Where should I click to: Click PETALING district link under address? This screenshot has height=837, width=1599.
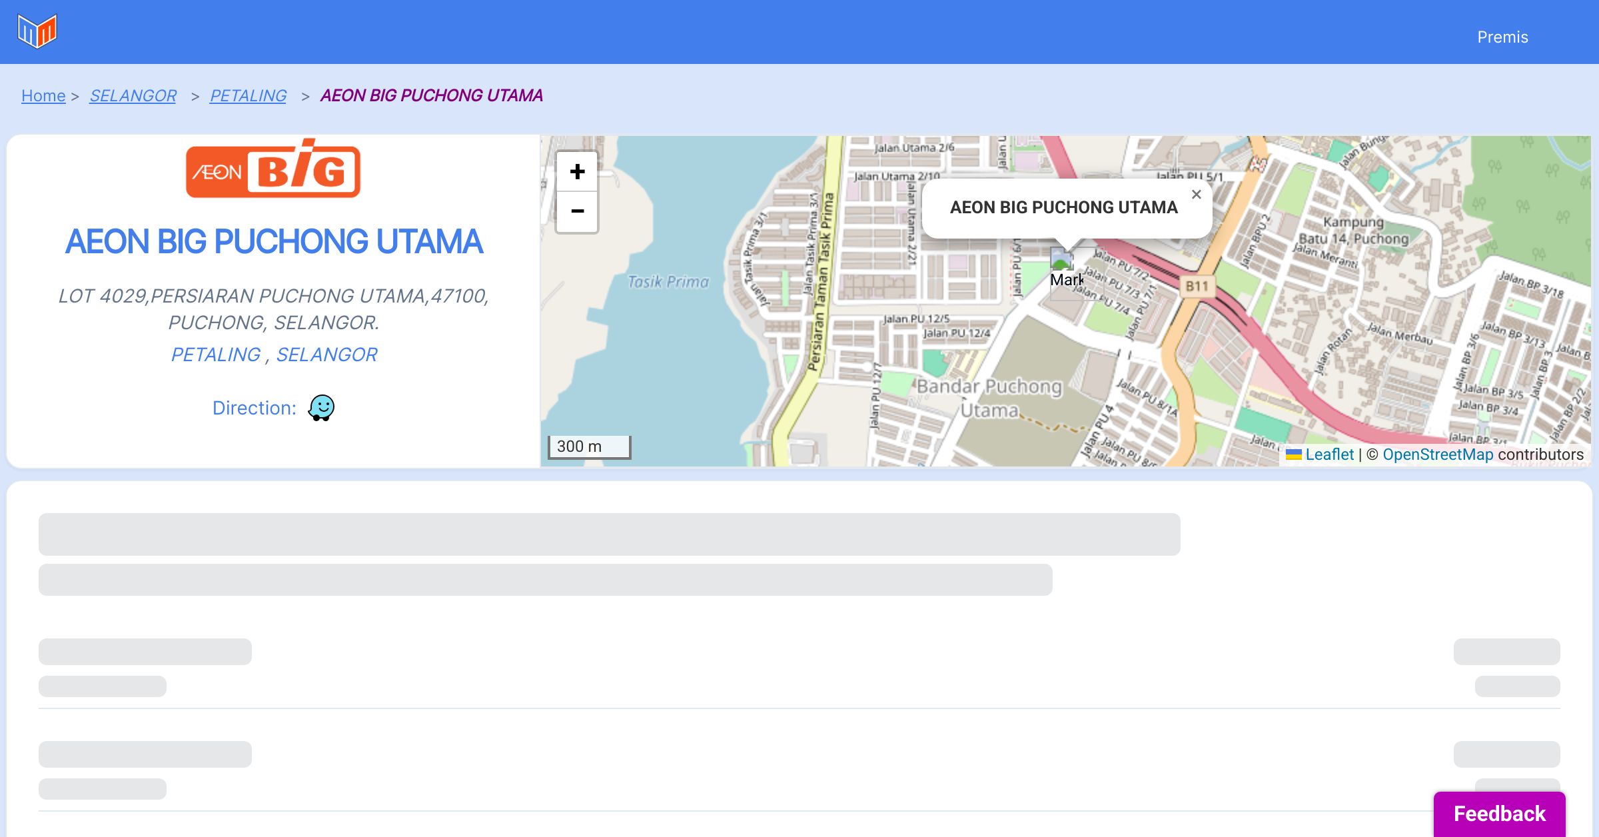point(215,355)
